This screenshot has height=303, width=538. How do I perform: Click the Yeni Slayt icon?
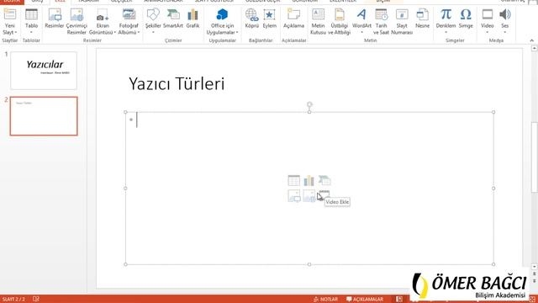coord(9,14)
